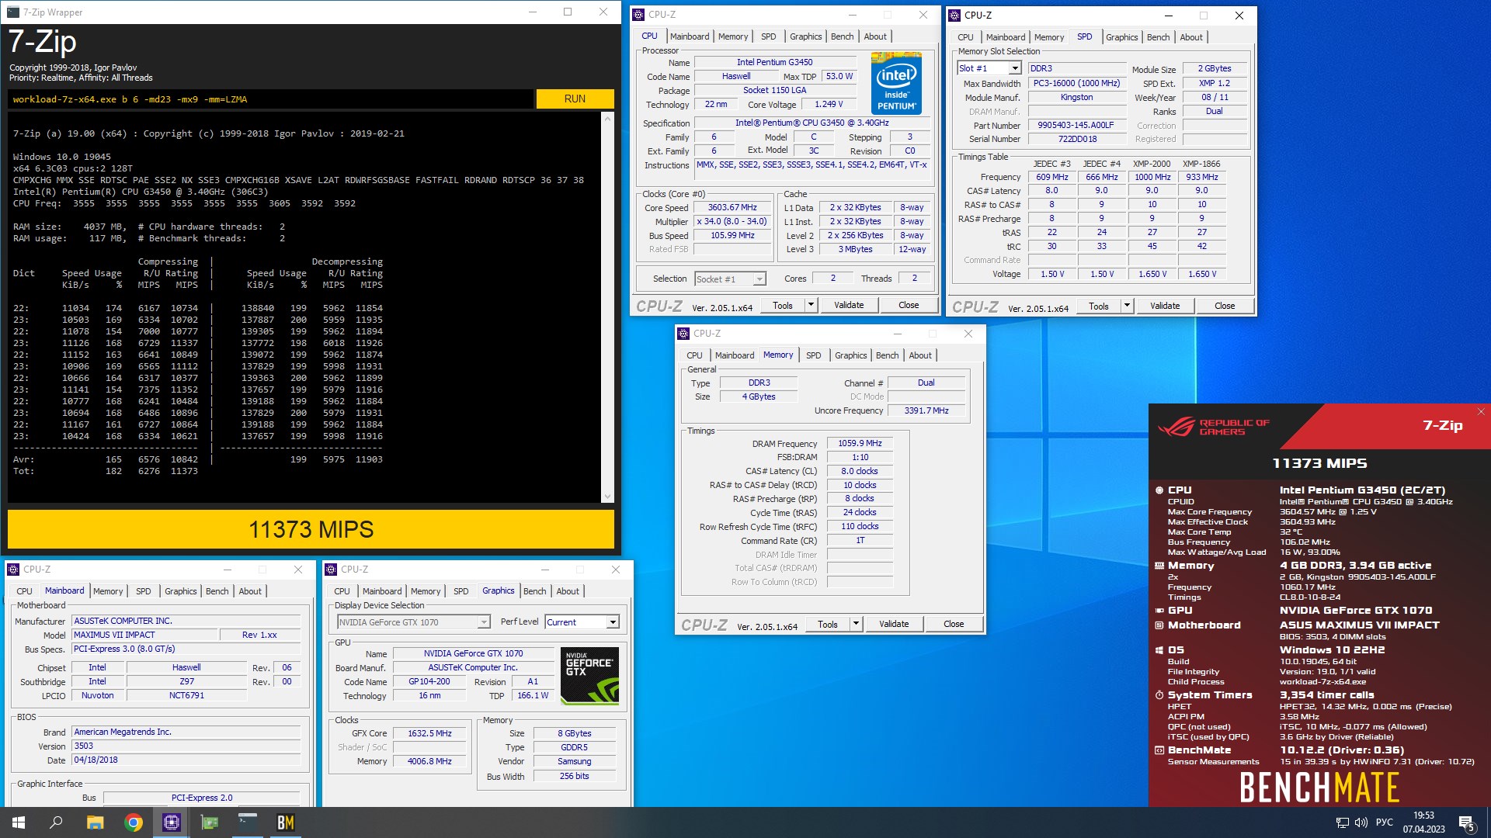Click the GFX Core 1632.5 MHz value
This screenshot has width=1491, height=838.
pyautogui.click(x=429, y=733)
